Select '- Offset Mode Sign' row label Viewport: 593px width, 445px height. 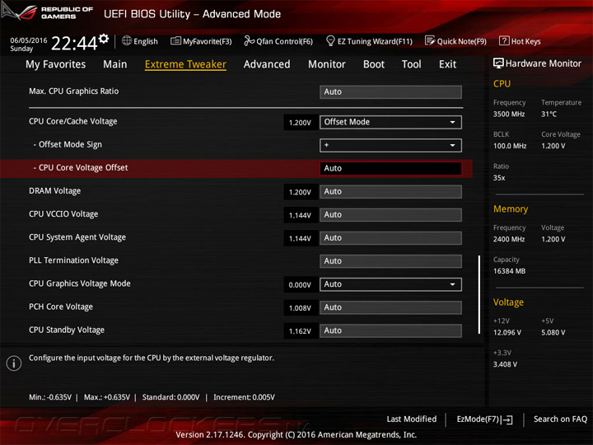pyautogui.click(x=68, y=144)
